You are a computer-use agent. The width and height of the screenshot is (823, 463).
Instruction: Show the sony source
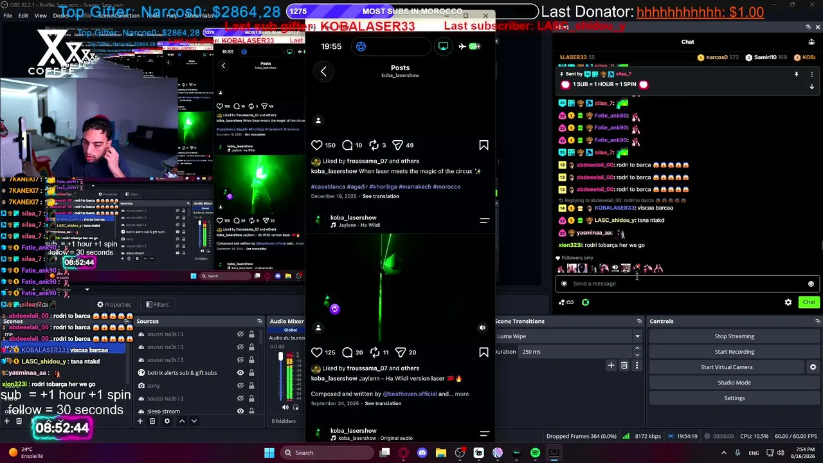(240, 386)
